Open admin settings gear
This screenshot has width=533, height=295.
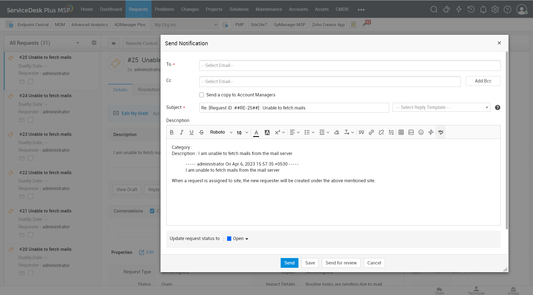(495, 9)
